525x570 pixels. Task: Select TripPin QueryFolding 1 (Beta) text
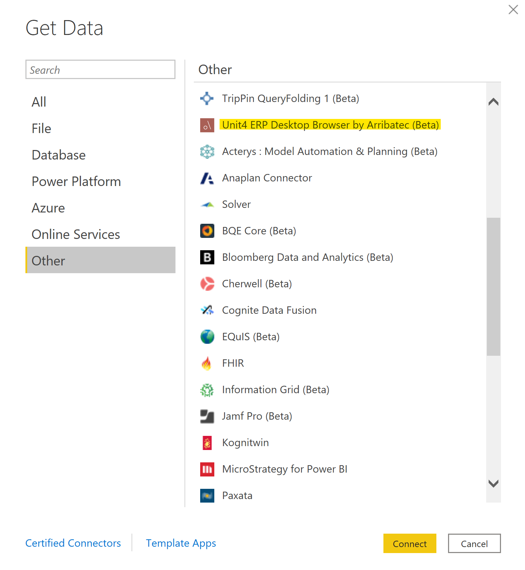(291, 98)
